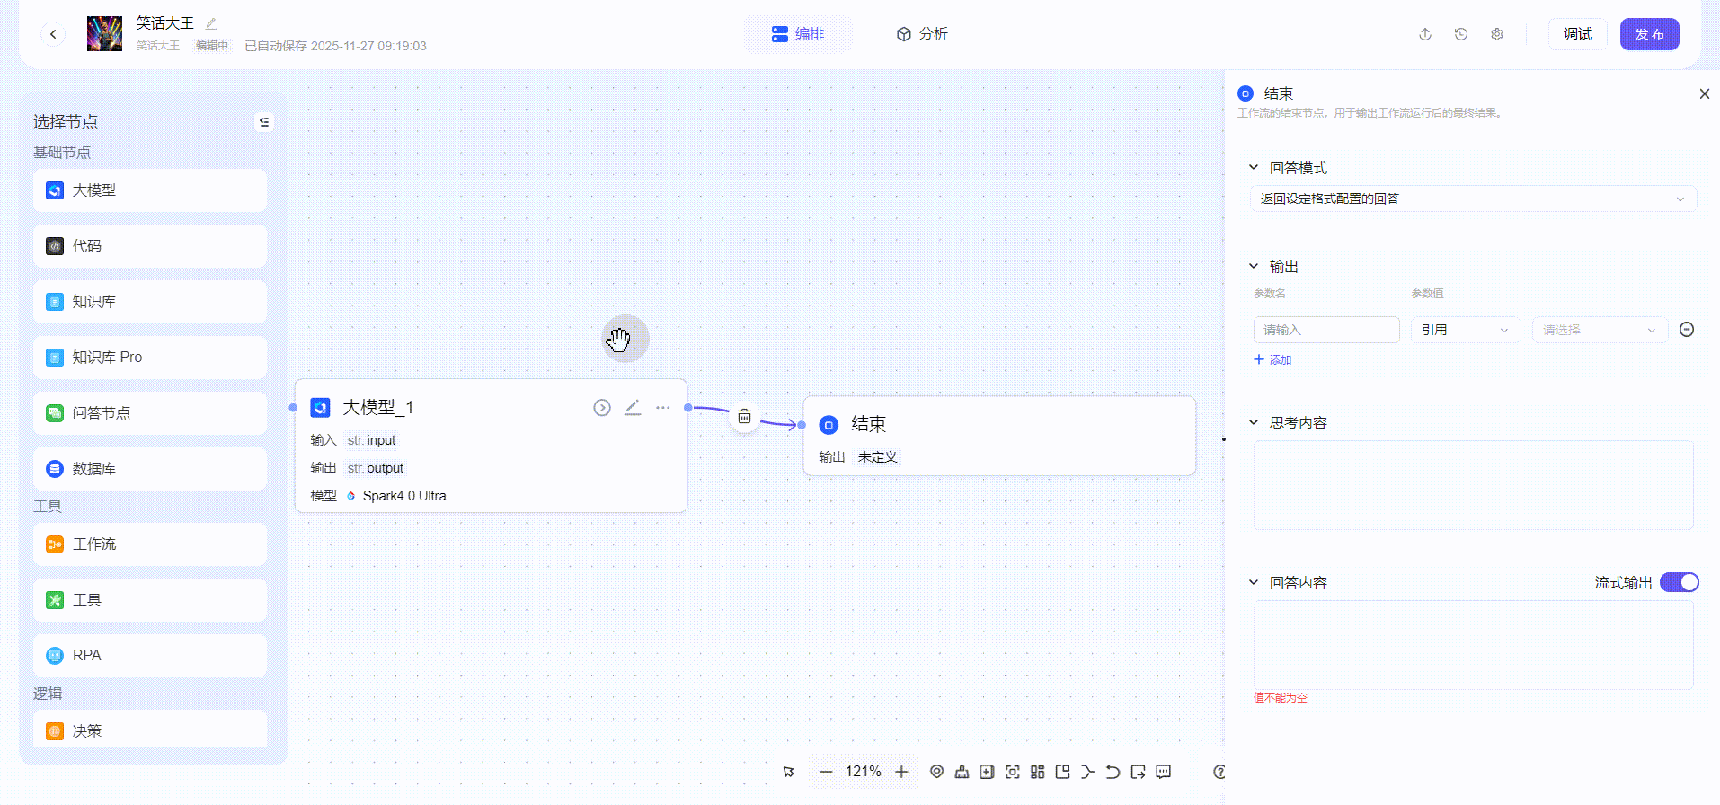1720x805 pixels.
Task: Click the 添加 link to add output
Action: click(1272, 359)
